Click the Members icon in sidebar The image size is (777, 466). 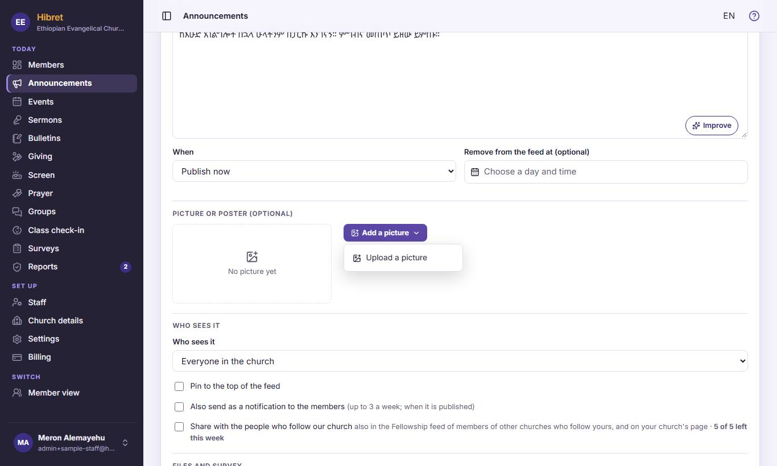pyautogui.click(x=17, y=65)
